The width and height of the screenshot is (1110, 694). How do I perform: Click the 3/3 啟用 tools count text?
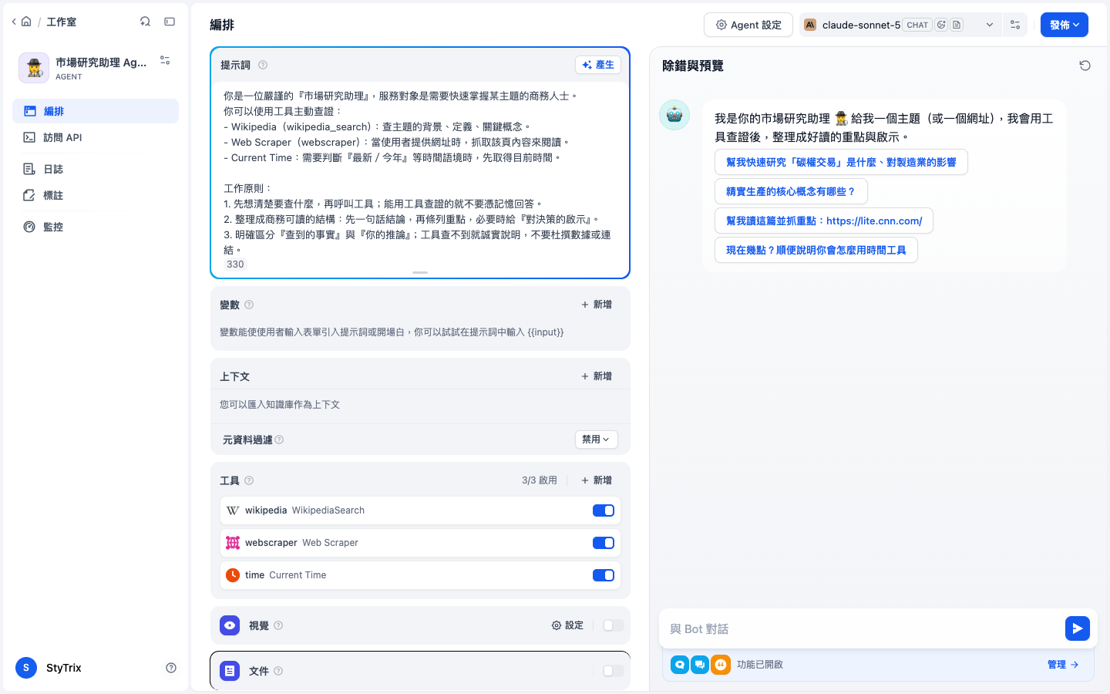pos(540,480)
